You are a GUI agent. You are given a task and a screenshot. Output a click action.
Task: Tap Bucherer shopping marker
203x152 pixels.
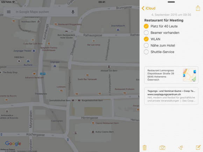tap(28, 61)
